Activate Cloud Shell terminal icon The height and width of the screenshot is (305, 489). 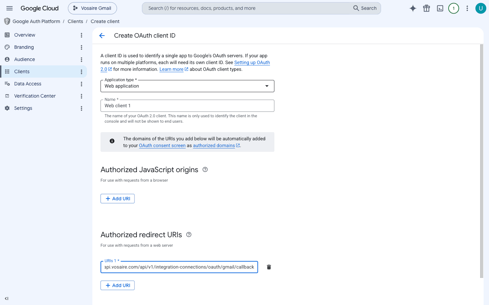(x=440, y=8)
